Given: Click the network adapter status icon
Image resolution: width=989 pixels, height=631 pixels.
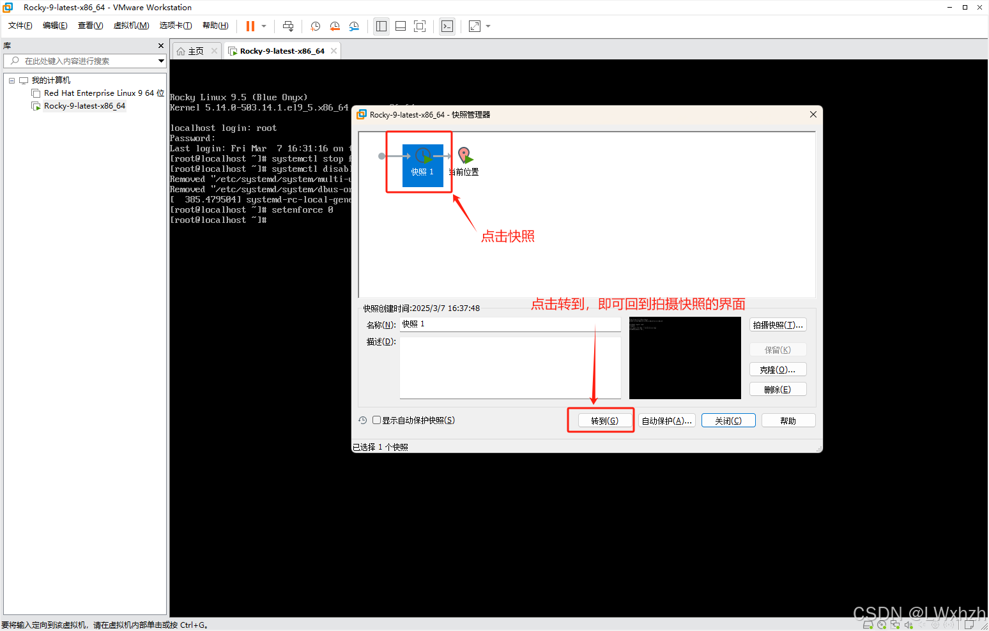Looking at the screenshot, I should 895,625.
